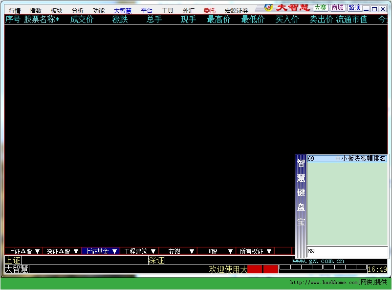Click the keyboard wizard input field showing 69
This screenshot has width=392, height=290.
(346, 251)
